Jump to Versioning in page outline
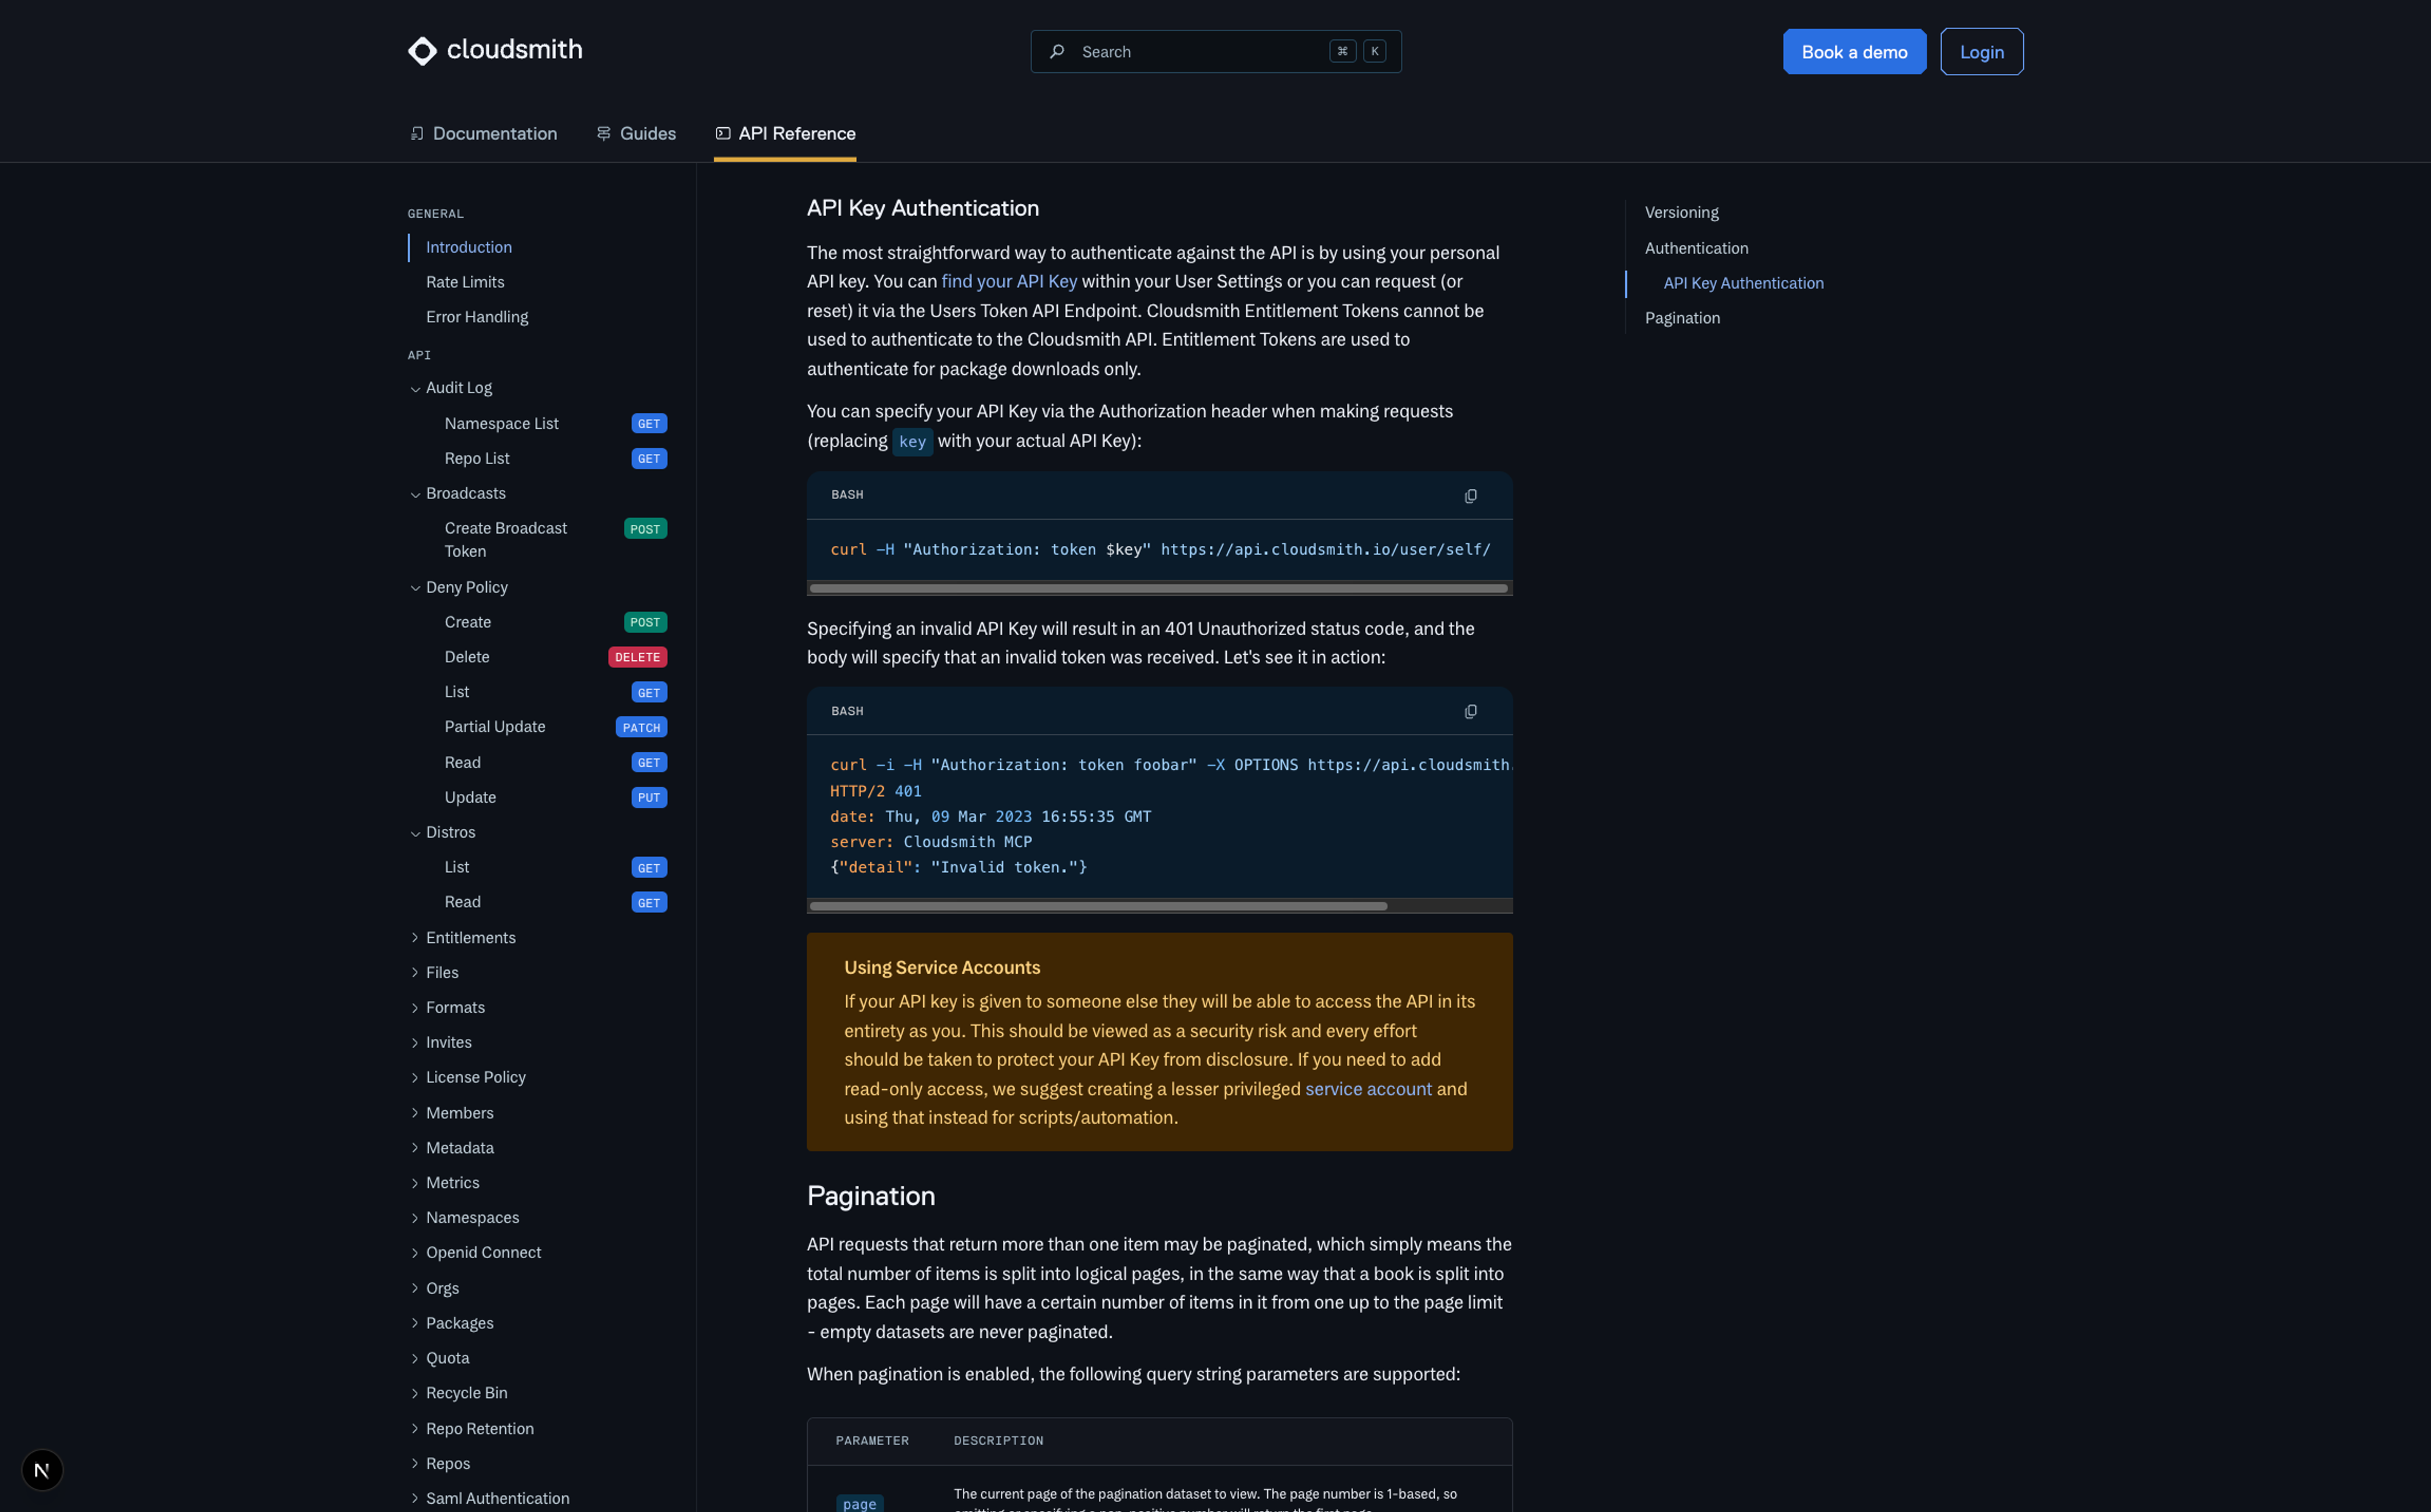Image resolution: width=2431 pixels, height=1512 pixels. point(1681,212)
